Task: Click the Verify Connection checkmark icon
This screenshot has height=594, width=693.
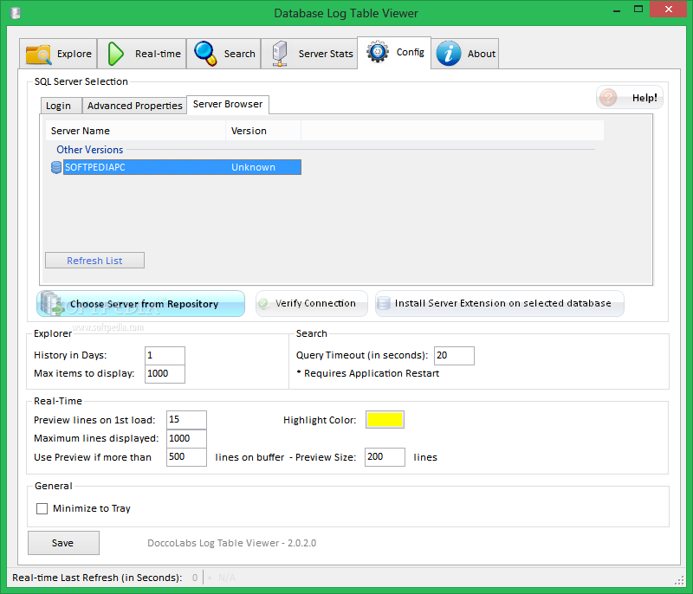Action: coord(263,303)
